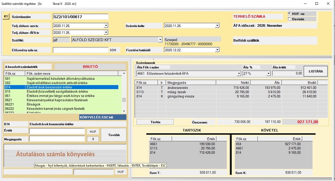The height and width of the screenshot is (181, 335).
Task: Click into the Számlaszám invoice number field
Action: pos(80,17)
